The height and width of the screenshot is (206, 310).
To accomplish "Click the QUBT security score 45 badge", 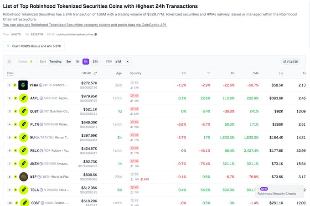I will pyautogui.click(x=134, y=109).
